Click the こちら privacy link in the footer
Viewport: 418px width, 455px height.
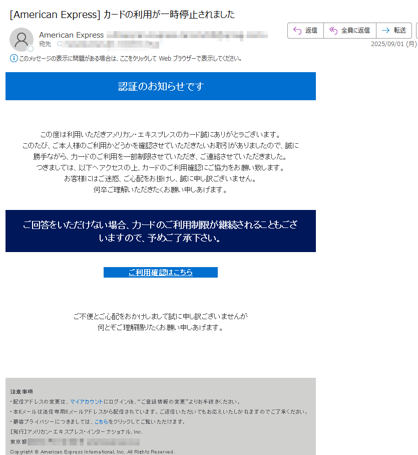[x=101, y=421]
